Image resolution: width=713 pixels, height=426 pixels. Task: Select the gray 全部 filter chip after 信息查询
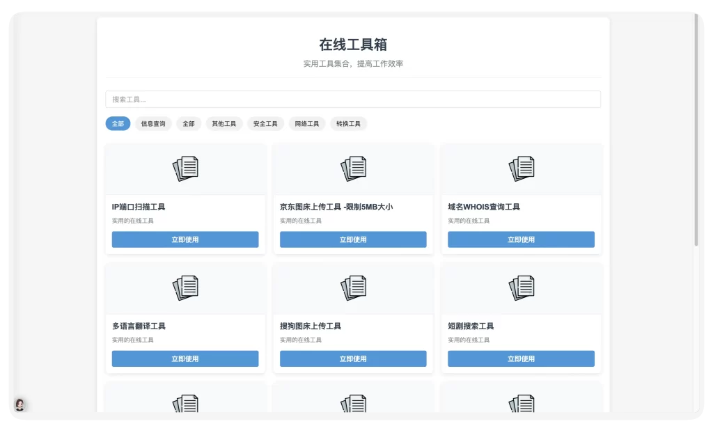189,124
